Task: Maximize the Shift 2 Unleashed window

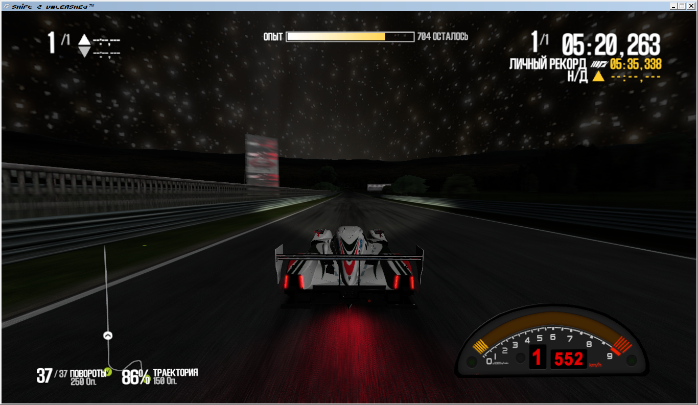Action: 682,6
